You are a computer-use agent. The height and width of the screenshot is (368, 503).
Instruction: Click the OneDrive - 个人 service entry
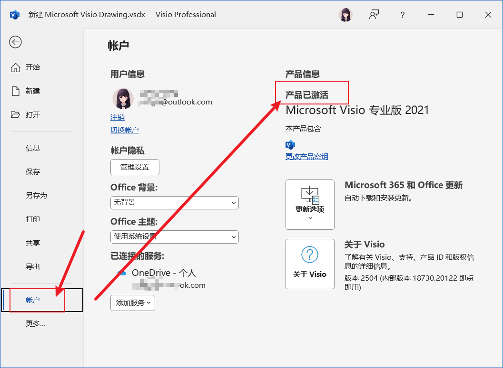(x=164, y=273)
